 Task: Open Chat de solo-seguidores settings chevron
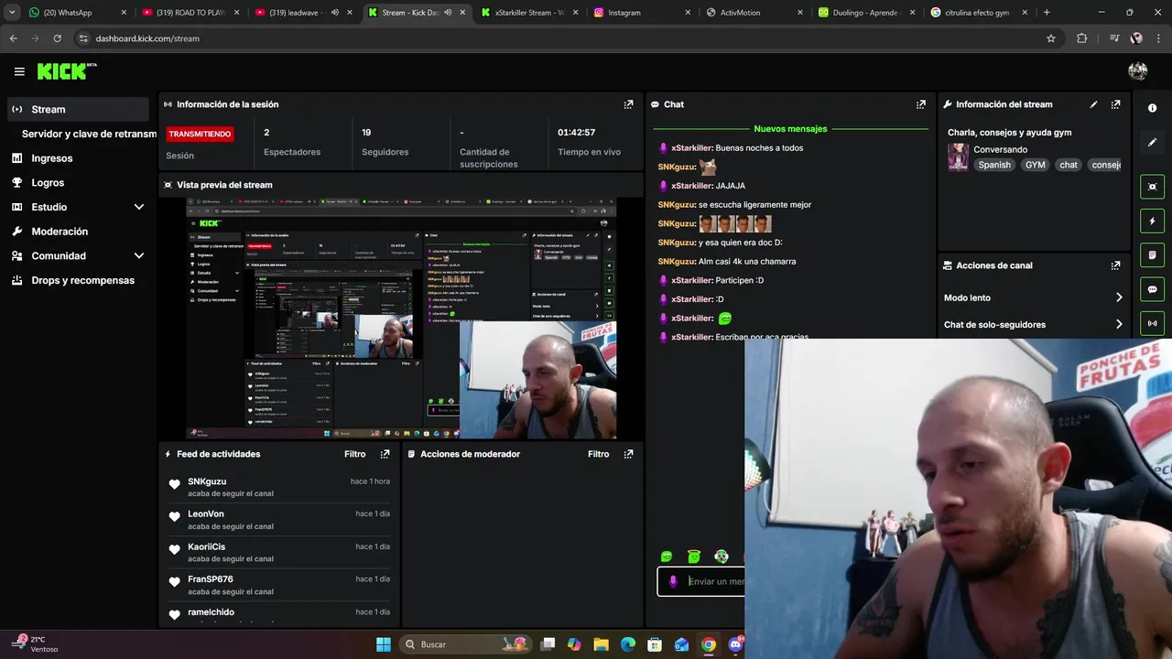pyautogui.click(x=1118, y=324)
